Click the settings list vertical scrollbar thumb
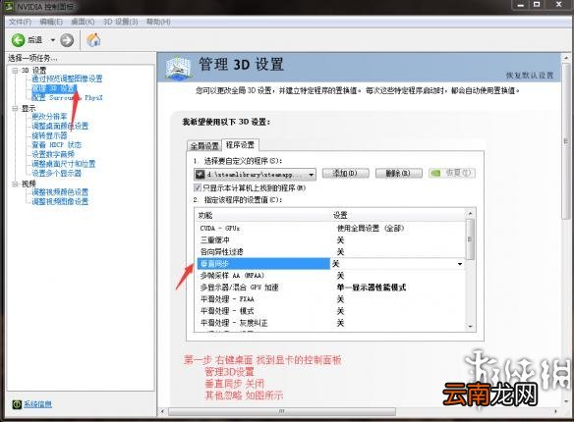The height and width of the screenshot is (422, 574). tap(470, 238)
